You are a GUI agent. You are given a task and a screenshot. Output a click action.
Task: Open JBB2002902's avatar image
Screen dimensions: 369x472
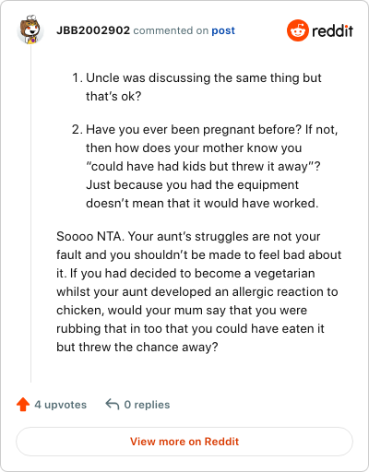click(30, 29)
